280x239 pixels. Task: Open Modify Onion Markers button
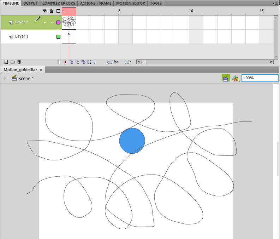pos(89,62)
